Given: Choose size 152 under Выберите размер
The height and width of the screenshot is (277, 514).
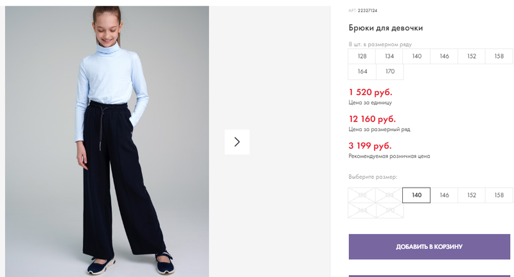Looking at the screenshot, I should tap(472, 195).
